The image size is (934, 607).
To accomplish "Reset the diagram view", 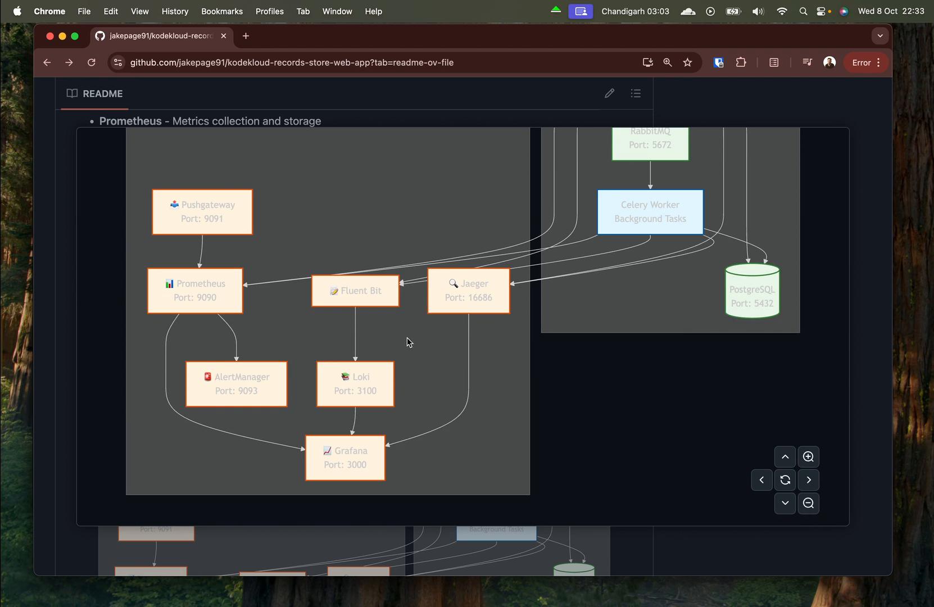I will coord(785,480).
